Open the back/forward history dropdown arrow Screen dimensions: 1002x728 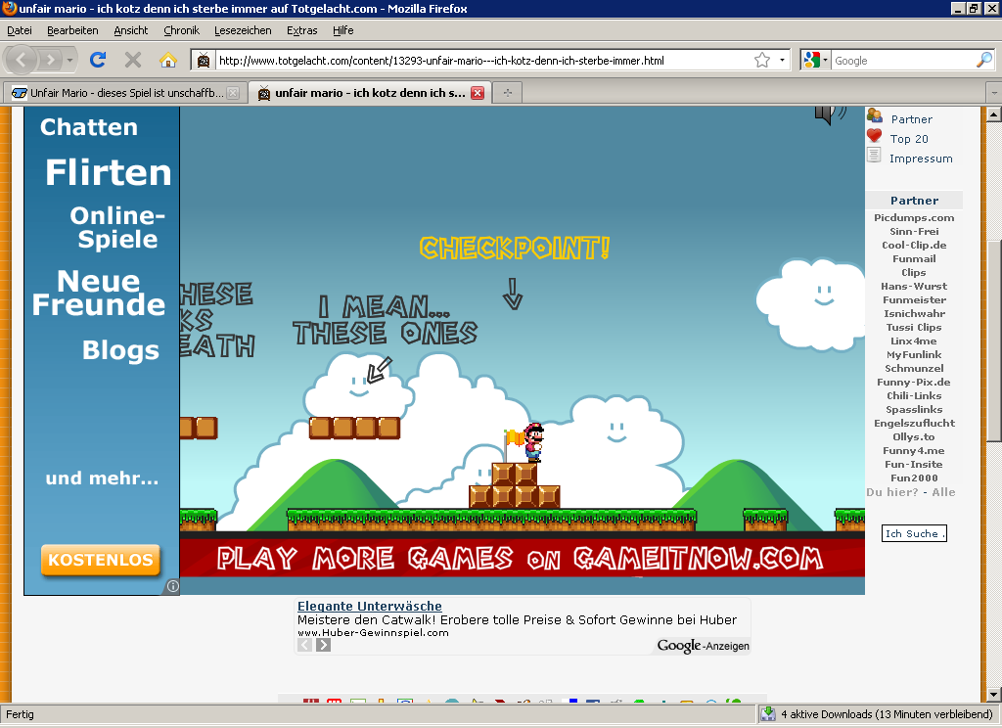[69, 61]
